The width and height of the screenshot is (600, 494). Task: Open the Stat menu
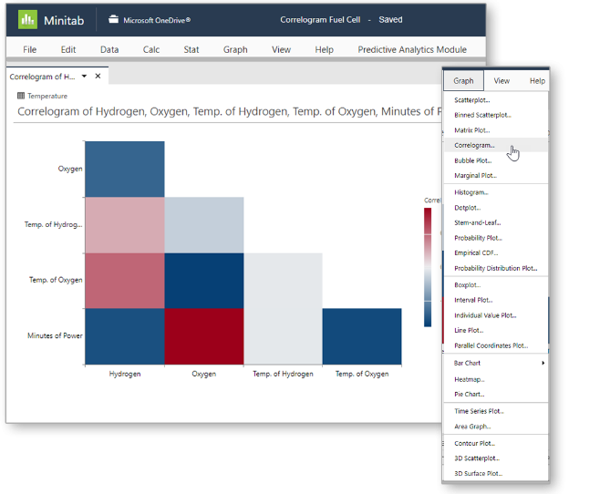[191, 49]
